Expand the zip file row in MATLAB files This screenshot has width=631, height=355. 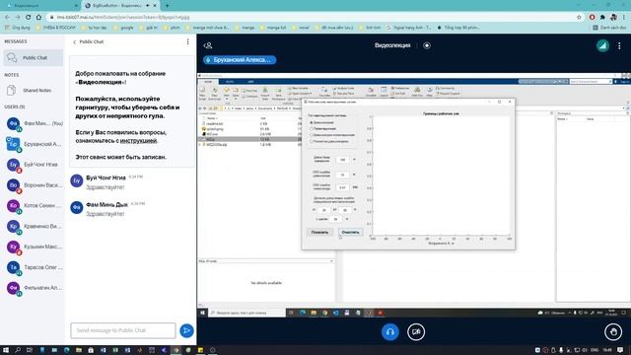tap(200, 145)
